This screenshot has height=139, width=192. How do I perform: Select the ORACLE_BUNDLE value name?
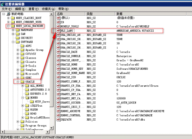(x=72, y=56)
